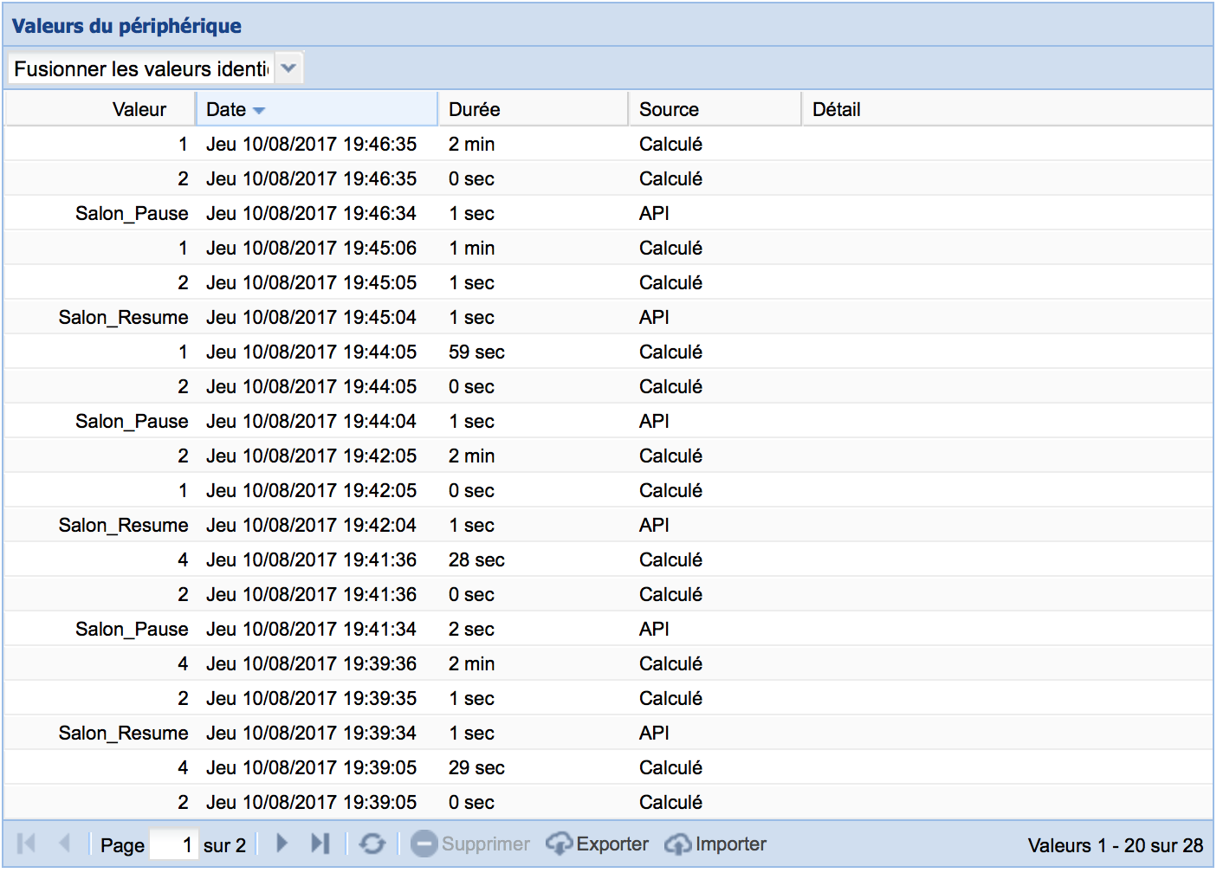This screenshot has width=1223, height=873.
Task: Select Salon_Resume row at 19:39:34
Action: pyautogui.click(x=608, y=733)
